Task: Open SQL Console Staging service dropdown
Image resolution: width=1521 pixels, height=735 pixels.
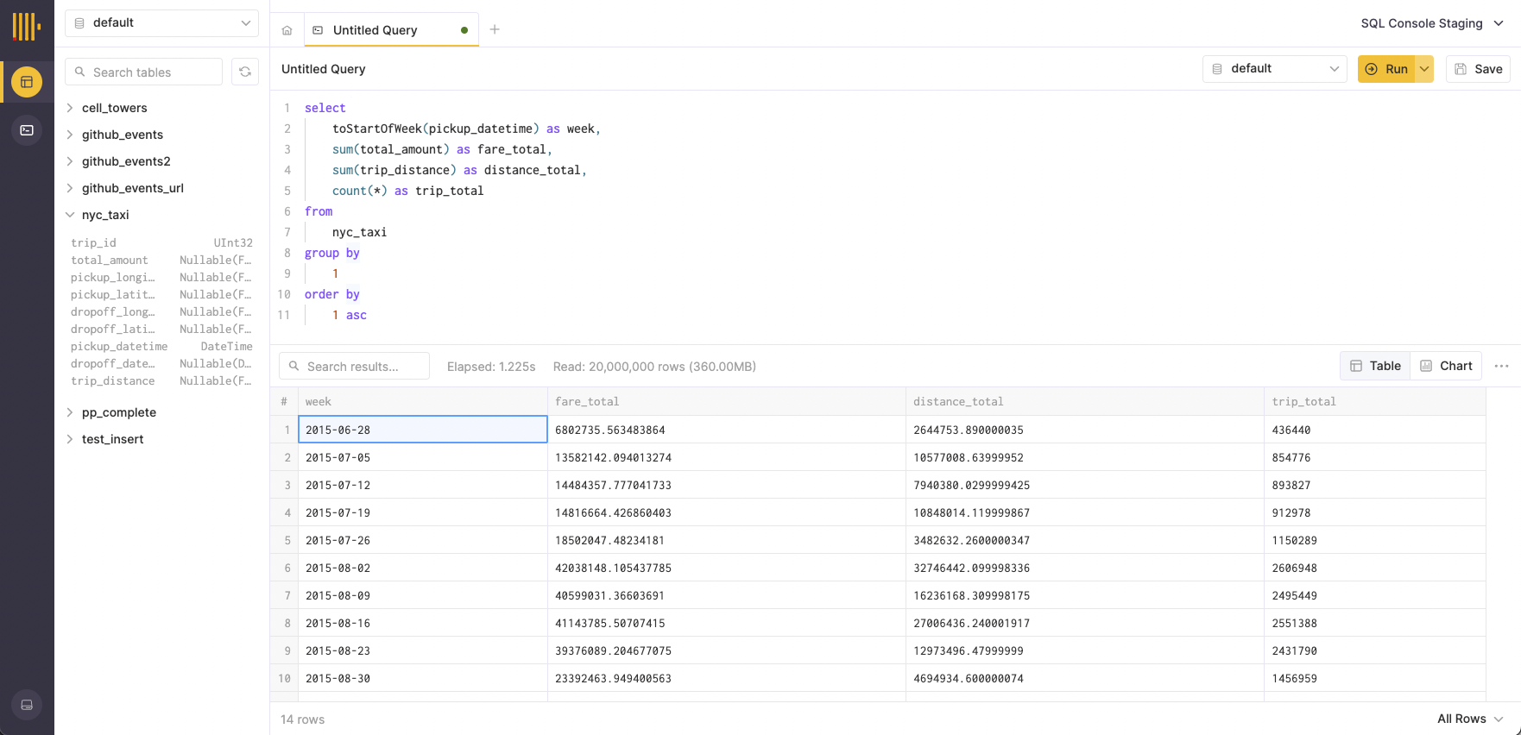Action: tap(1432, 23)
